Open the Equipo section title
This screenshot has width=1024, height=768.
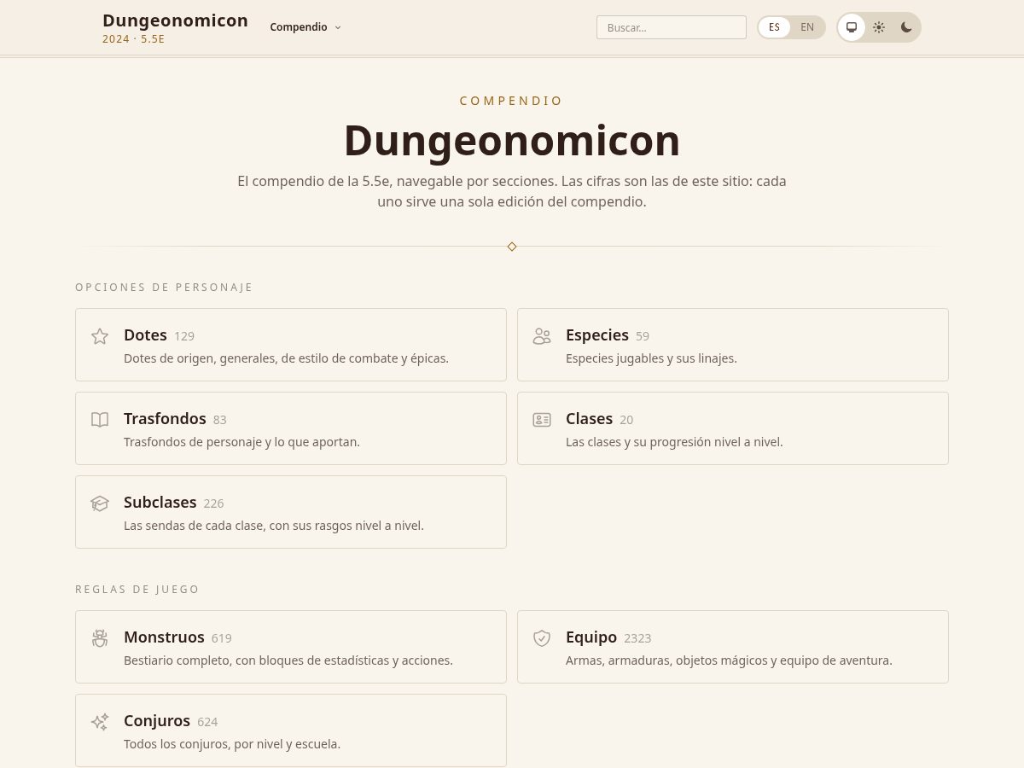point(591,637)
